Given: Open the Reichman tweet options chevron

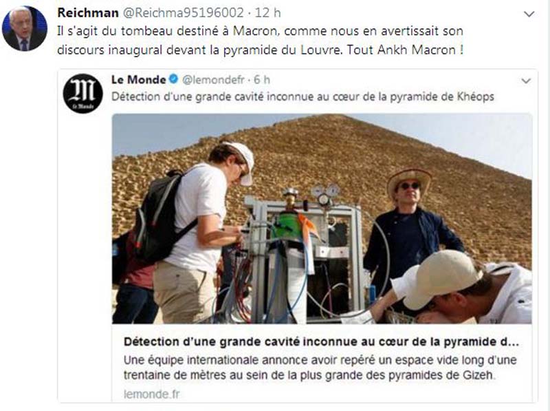Looking at the screenshot, I should click(529, 14).
